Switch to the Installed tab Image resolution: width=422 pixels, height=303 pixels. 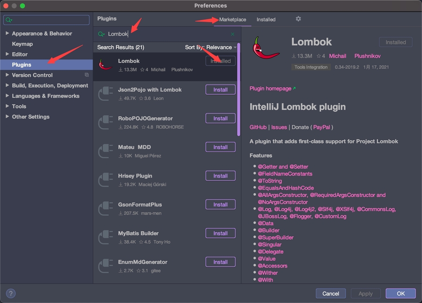click(266, 20)
